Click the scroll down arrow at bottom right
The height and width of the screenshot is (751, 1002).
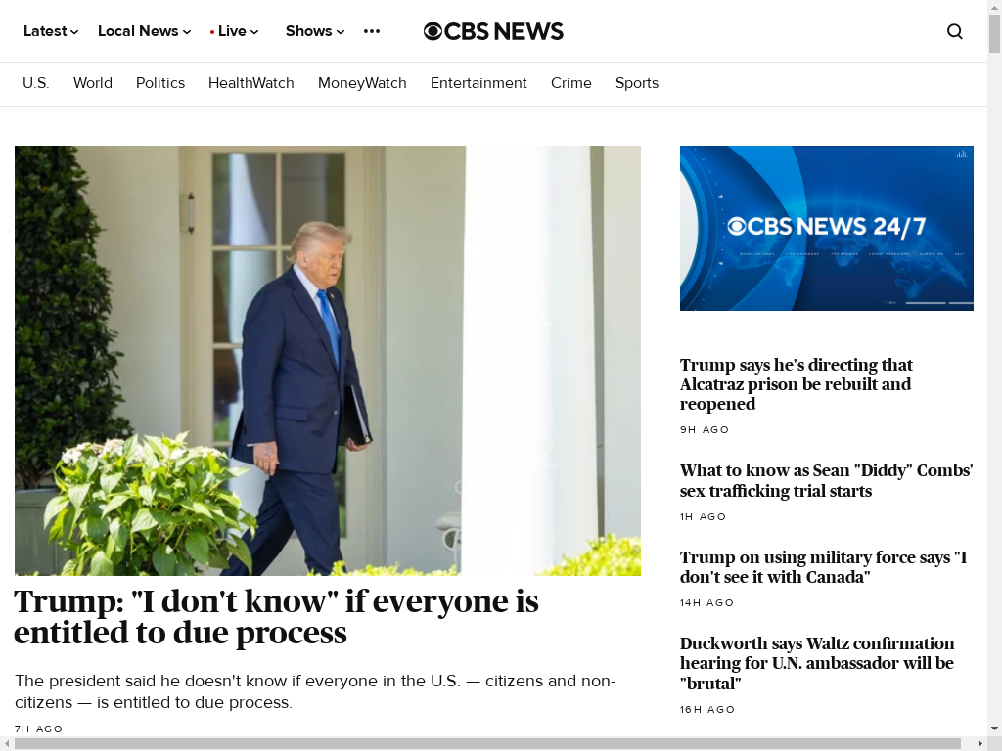pyautogui.click(x=994, y=728)
